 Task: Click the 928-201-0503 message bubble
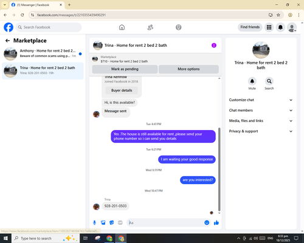[x=116, y=206]
